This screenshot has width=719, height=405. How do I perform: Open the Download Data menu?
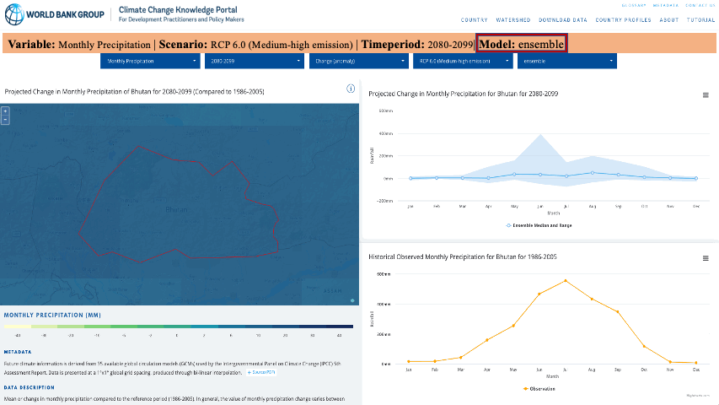click(x=563, y=19)
